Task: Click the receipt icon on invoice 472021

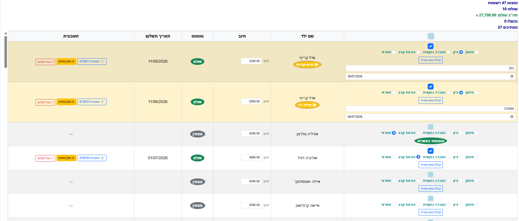Action: (102, 62)
